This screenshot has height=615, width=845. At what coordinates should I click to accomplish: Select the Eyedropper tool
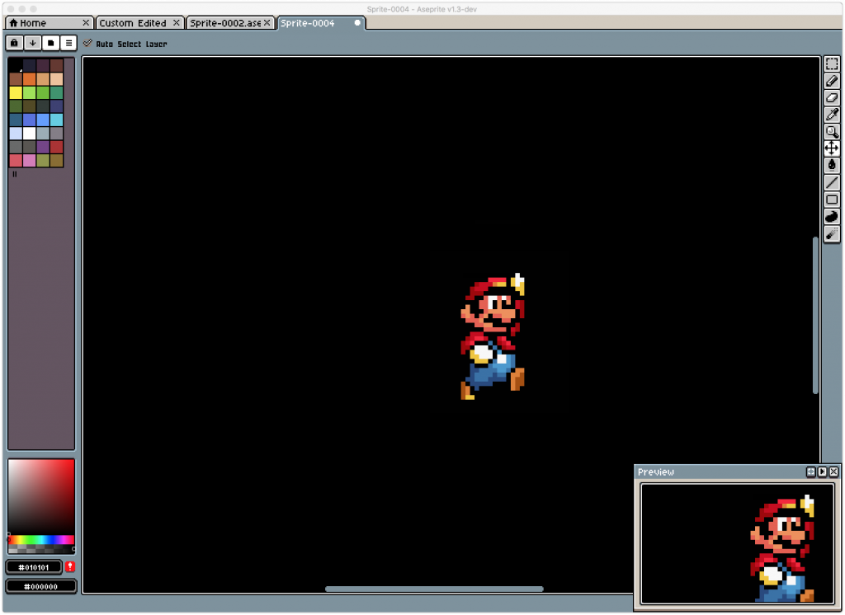pyautogui.click(x=832, y=115)
